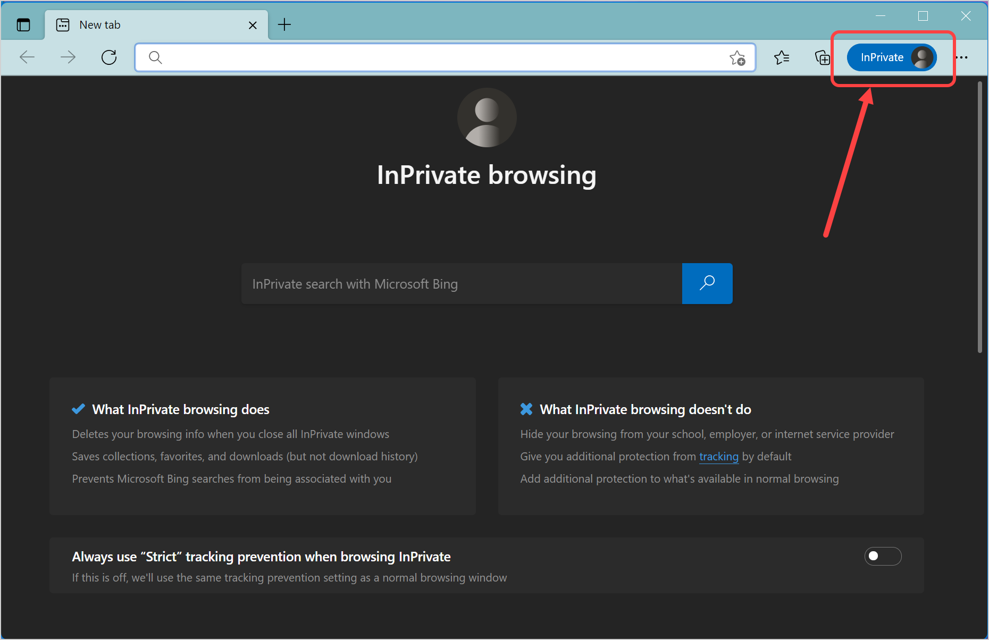Select the Collections icon
Viewport: 989px width, 640px height.
(822, 57)
